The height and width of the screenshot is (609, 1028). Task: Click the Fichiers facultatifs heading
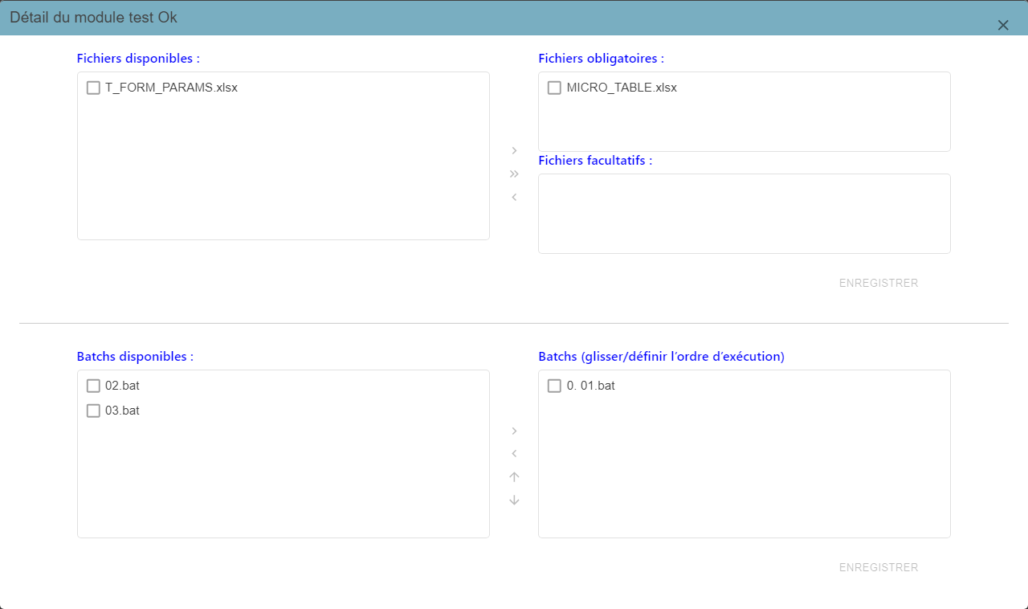tap(595, 160)
